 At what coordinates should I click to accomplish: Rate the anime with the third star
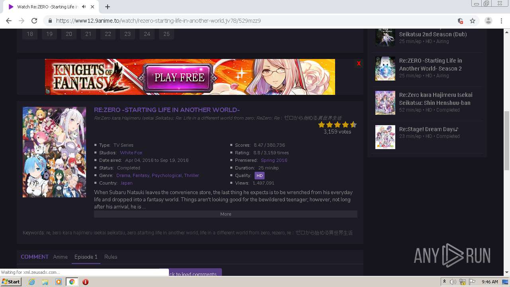(337, 125)
